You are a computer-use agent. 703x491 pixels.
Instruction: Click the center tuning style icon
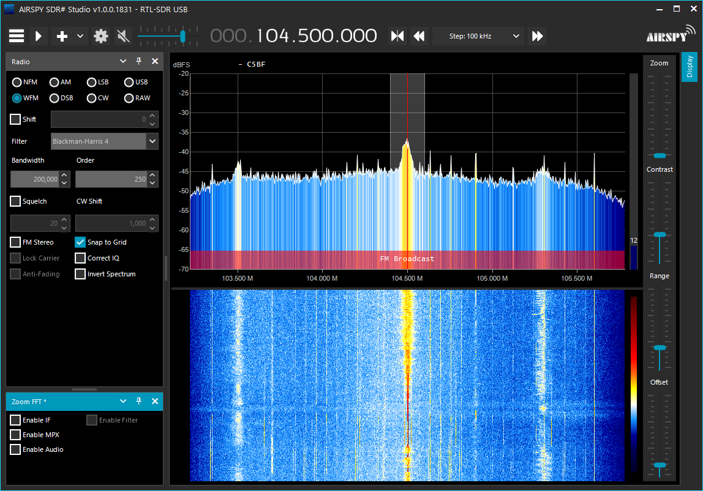pyautogui.click(x=397, y=36)
